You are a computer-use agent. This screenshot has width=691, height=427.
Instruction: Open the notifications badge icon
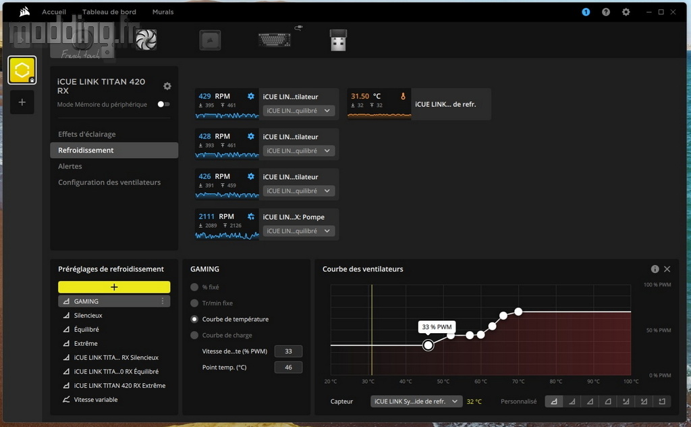click(586, 12)
